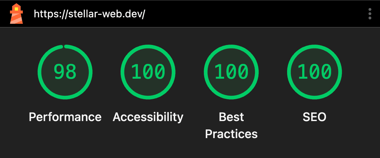The height and width of the screenshot is (158, 380).
Task: Click the word 'Practices' on the second line
Action: (x=231, y=134)
